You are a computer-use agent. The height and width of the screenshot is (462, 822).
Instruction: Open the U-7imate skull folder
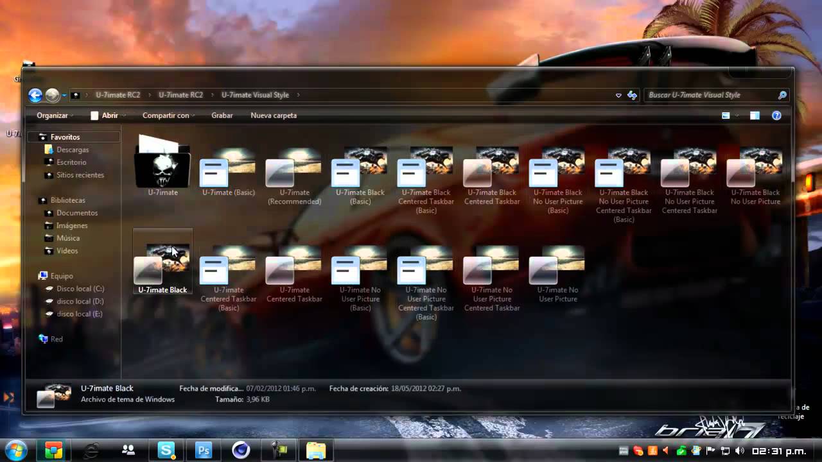pos(163,166)
